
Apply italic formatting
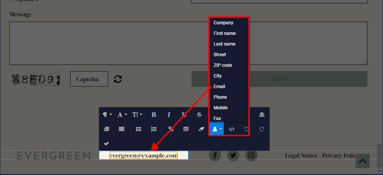pos(169,115)
